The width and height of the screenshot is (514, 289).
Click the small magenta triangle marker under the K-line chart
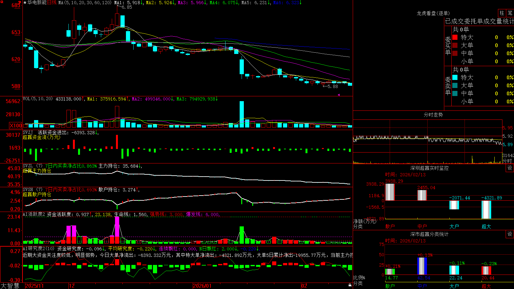pyautogui.click(x=339, y=95)
